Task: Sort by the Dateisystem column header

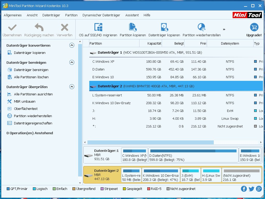Action: (230, 44)
